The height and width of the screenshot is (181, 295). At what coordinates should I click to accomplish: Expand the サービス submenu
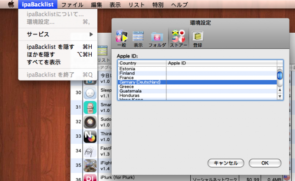coord(58,34)
